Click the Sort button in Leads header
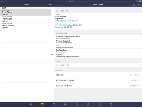Screen dimensions: 142x107 click(x=50, y=4)
